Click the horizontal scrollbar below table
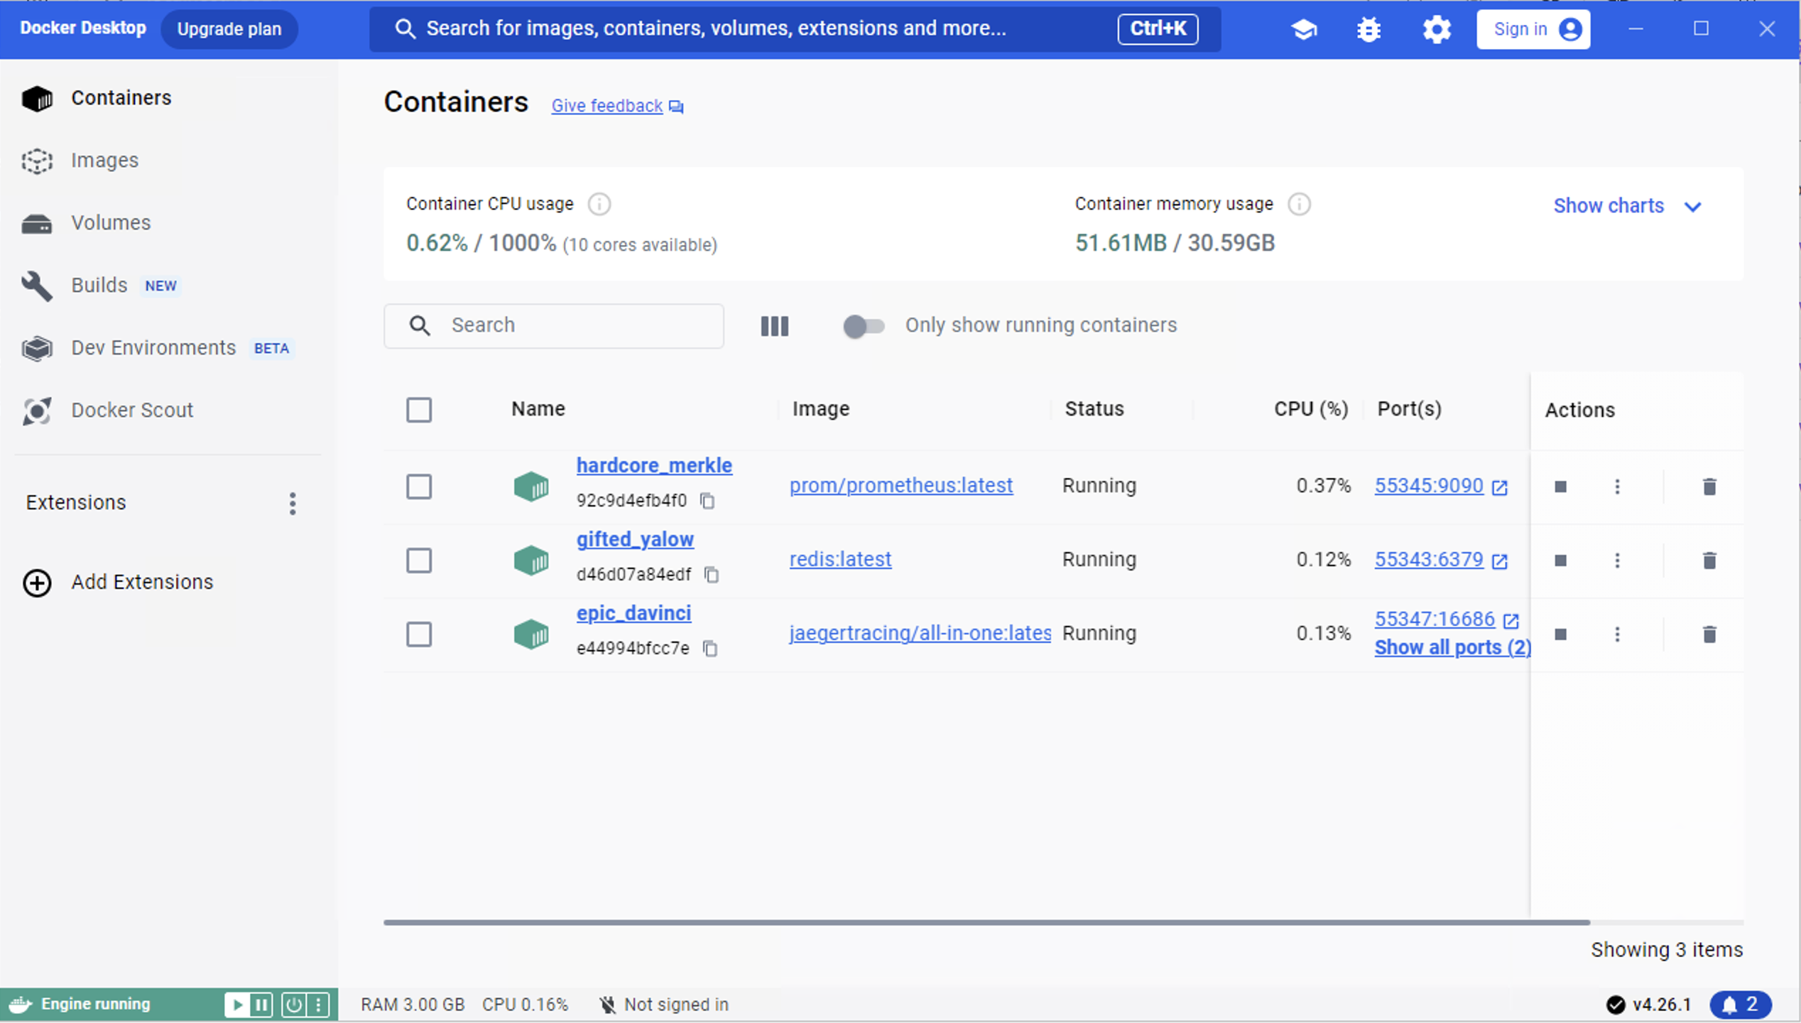The width and height of the screenshot is (1801, 1023). click(986, 922)
